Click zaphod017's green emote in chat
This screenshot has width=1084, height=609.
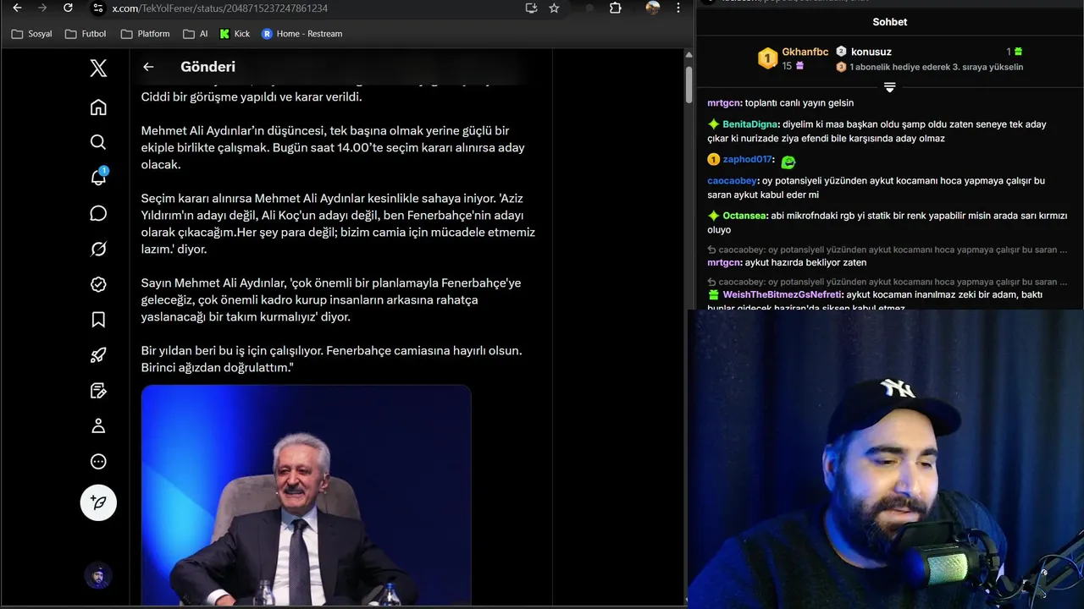[x=788, y=162]
